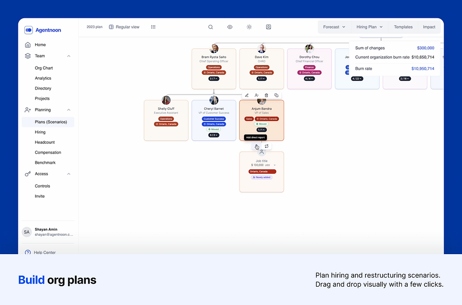Click the Sum of changes $300,000 value
The image size is (462, 305).
425,48
